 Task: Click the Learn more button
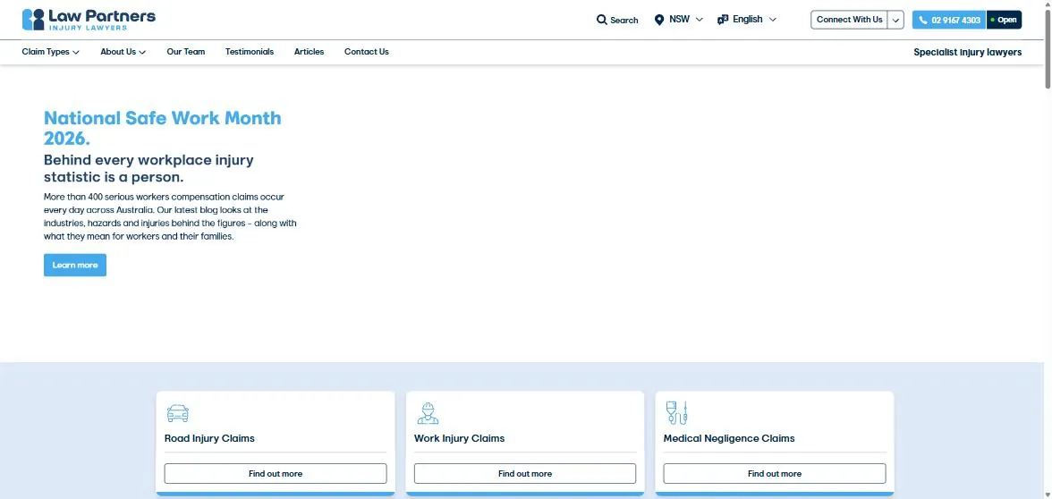(75, 265)
